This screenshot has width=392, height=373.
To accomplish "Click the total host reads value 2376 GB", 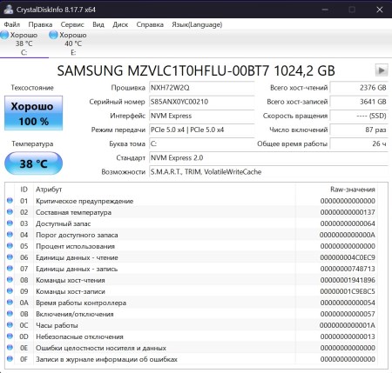I will [359, 88].
